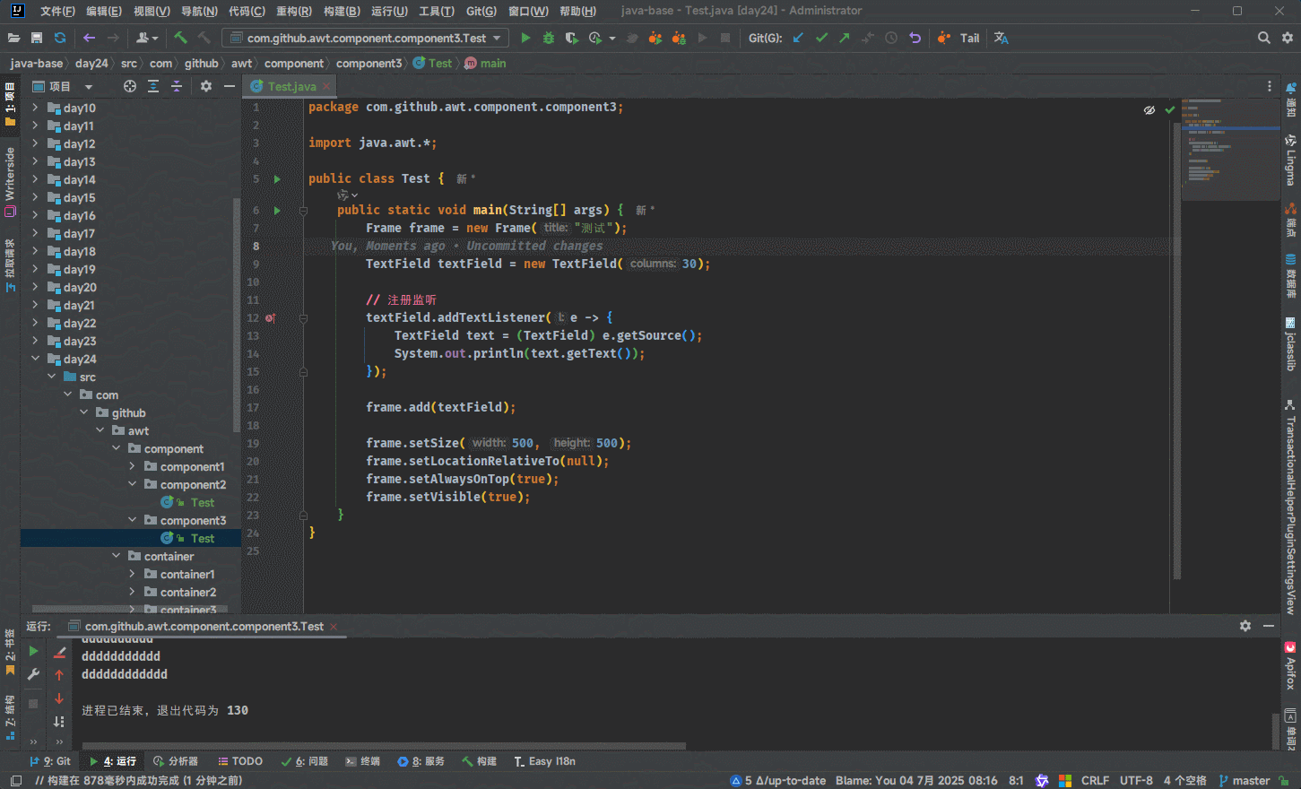Switch to the TODO tool window tab
Screen dimensions: 1301x789
pos(240,761)
